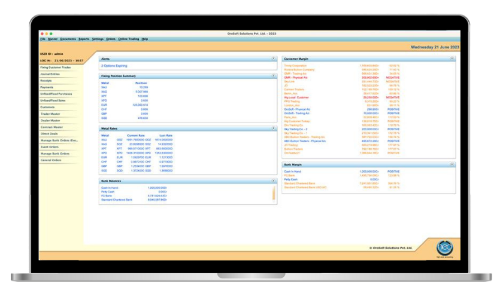Viewport: 503px width, 282px height.
Task: Click the round NEO logo icon
Action: click(445, 247)
